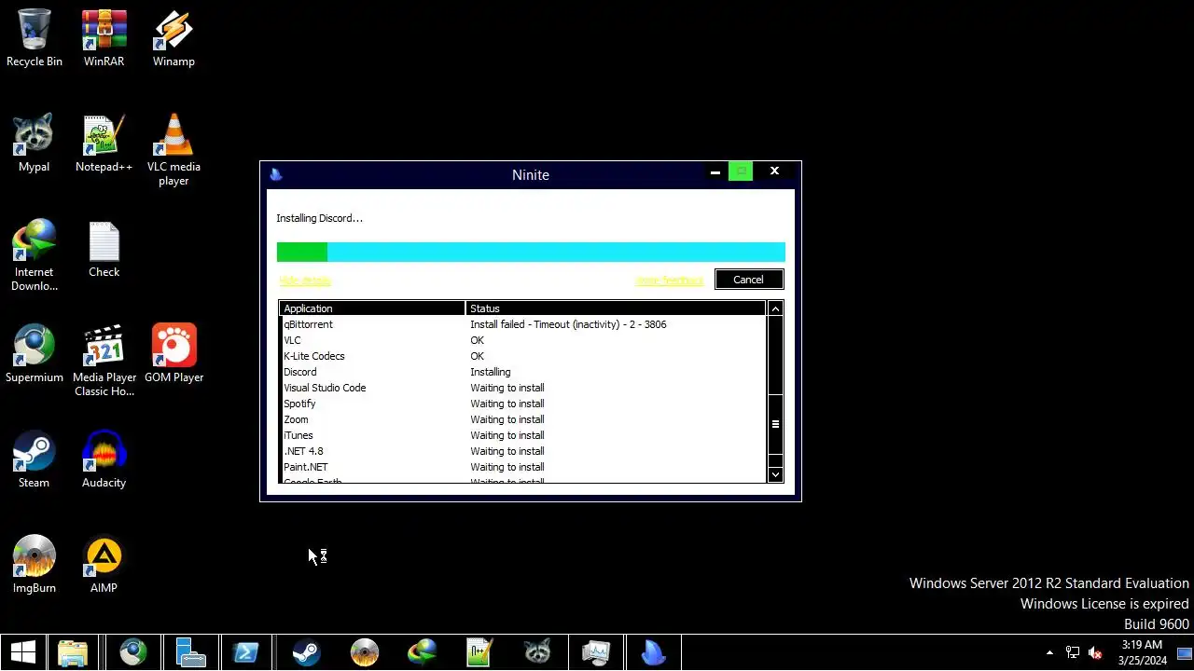Select the Internet Download Manager desktop icon

pyautogui.click(x=35, y=255)
